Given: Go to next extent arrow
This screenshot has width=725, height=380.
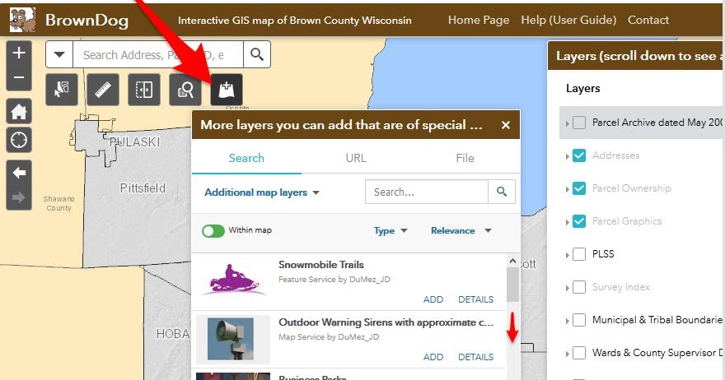Looking at the screenshot, I should (x=19, y=197).
